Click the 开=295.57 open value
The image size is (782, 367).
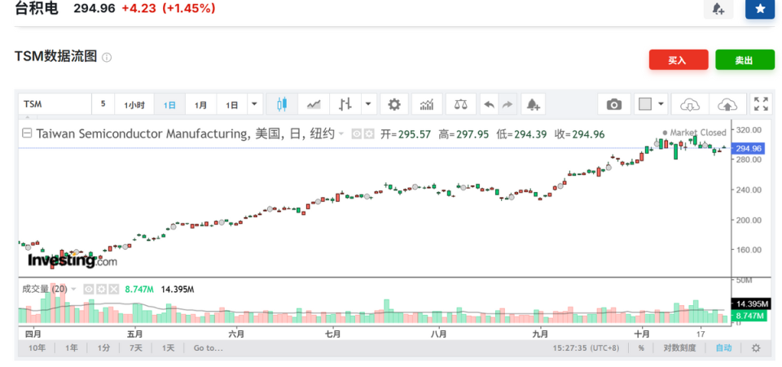[406, 134]
